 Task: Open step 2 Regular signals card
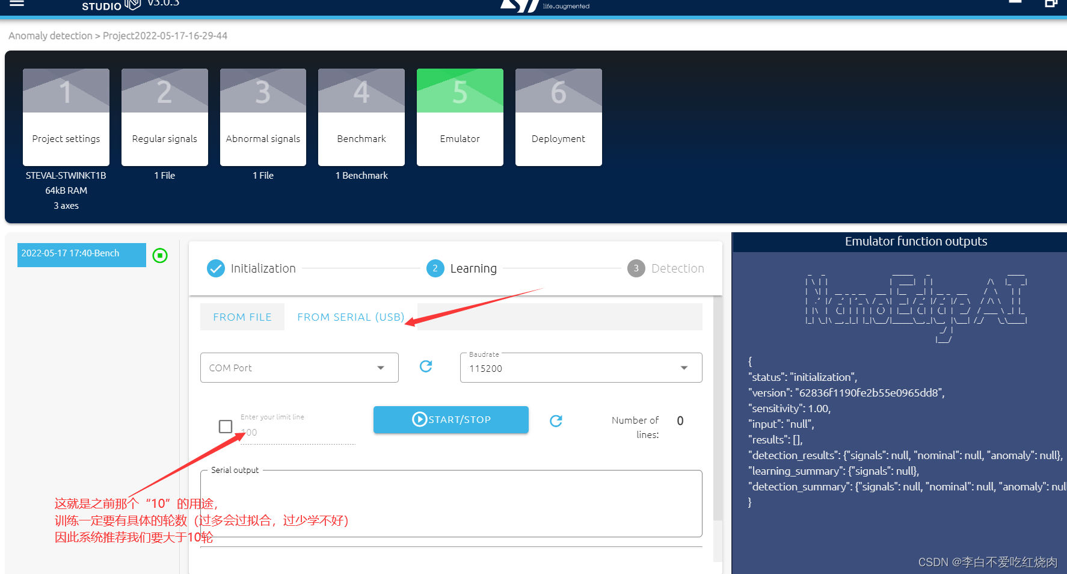165,117
